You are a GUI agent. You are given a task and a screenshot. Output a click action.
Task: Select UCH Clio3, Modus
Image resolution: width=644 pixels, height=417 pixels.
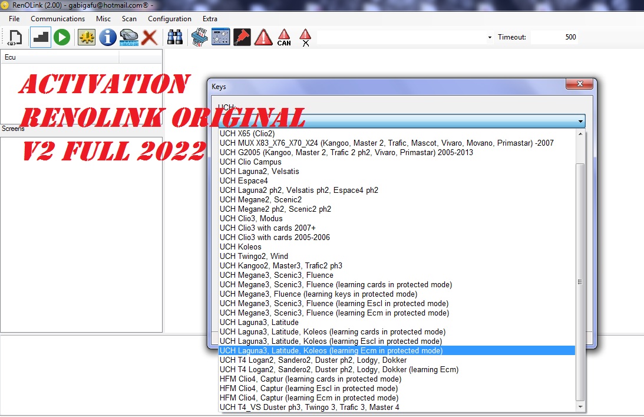pos(397,218)
